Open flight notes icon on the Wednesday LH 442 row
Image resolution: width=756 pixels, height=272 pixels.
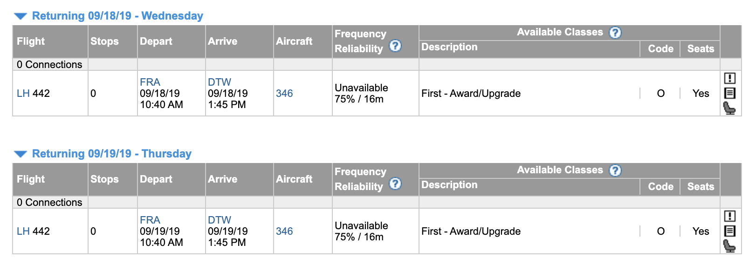pyautogui.click(x=730, y=93)
